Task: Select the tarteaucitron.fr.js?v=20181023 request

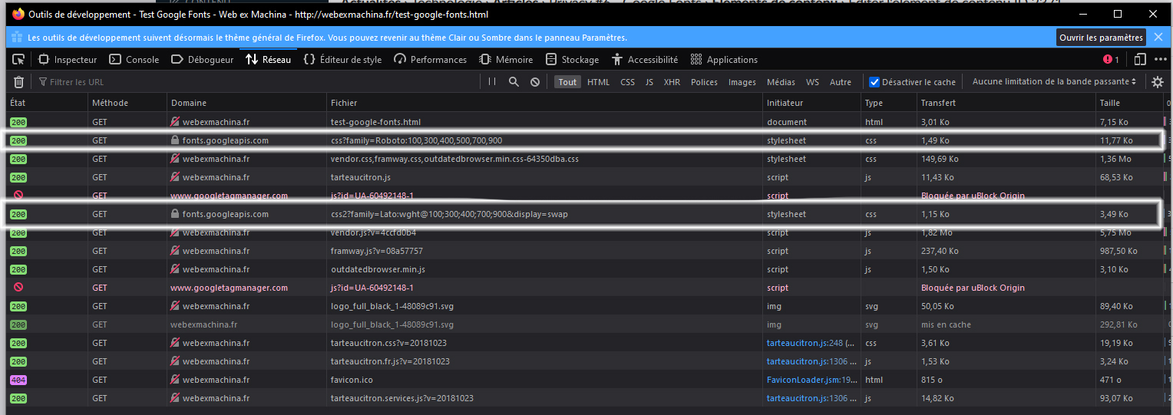Action: [x=585, y=361]
